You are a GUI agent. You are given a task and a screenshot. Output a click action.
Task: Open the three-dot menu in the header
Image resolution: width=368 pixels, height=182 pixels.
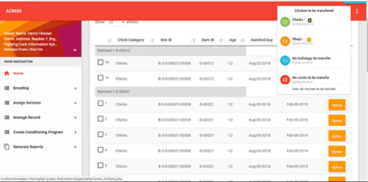click(x=357, y=11)
